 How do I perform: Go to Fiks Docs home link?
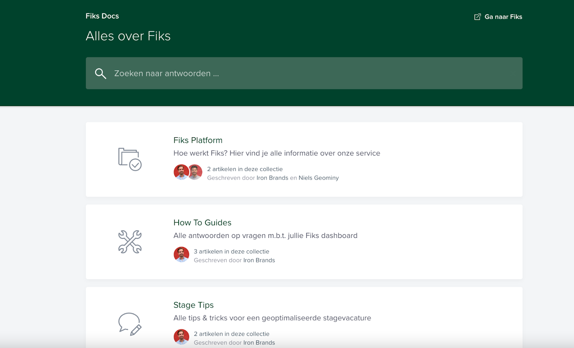pos(102,16)
